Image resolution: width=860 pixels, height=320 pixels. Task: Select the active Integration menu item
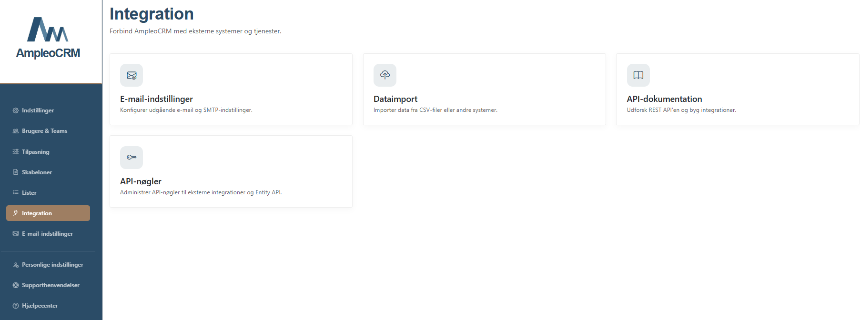pyautogui.click(x=48, y=213)
